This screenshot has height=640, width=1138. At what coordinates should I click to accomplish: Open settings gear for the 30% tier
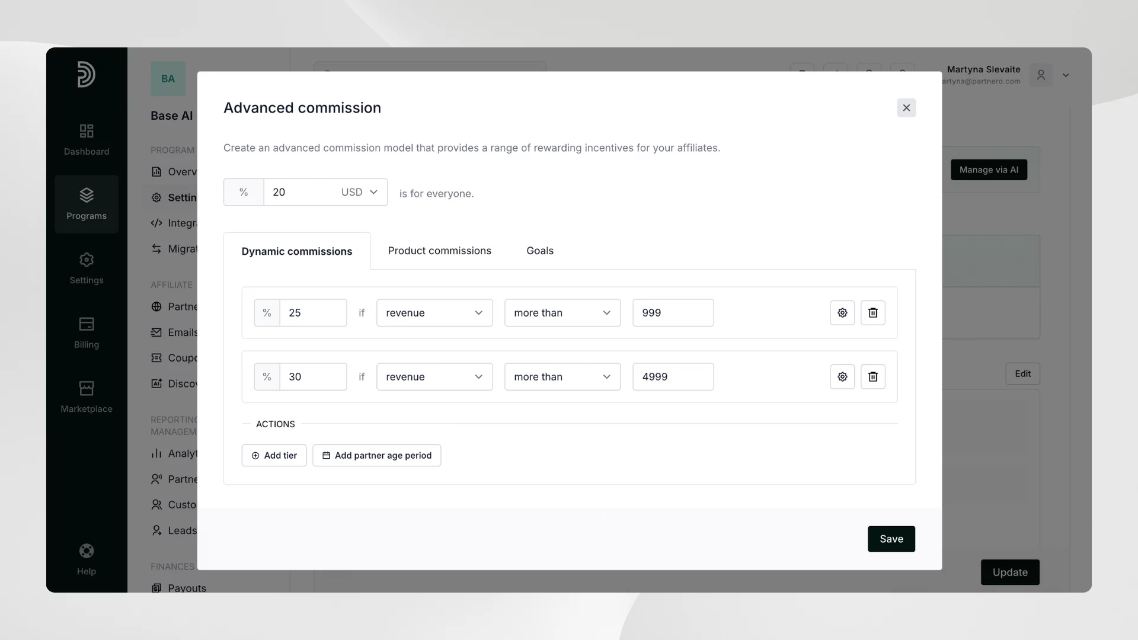click(x=842, y=377)
